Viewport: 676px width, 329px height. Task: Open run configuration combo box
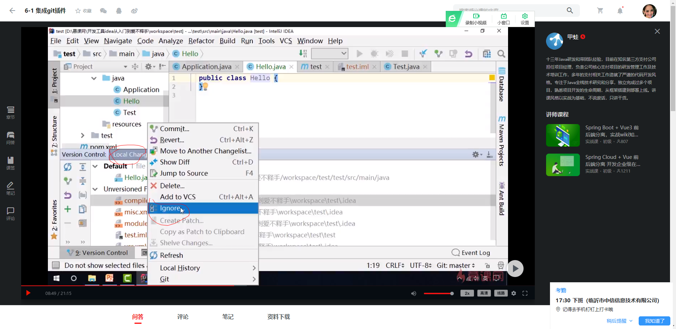coord(330,53)
